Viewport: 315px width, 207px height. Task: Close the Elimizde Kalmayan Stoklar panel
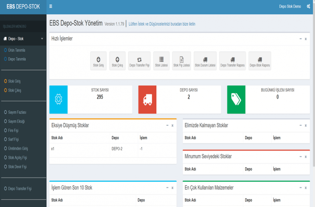click(x=306, y=126)
